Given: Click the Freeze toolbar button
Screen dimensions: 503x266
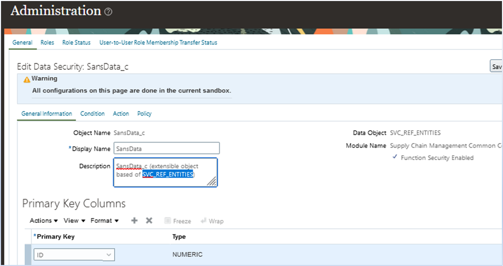Looking at the screenshot, I should click(x=178, y=221).
